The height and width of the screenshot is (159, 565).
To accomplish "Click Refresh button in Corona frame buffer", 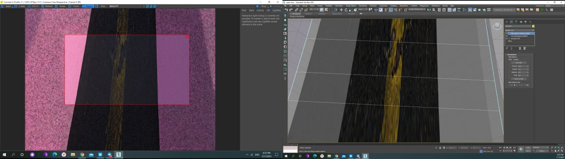I will [x=47, y=6].
